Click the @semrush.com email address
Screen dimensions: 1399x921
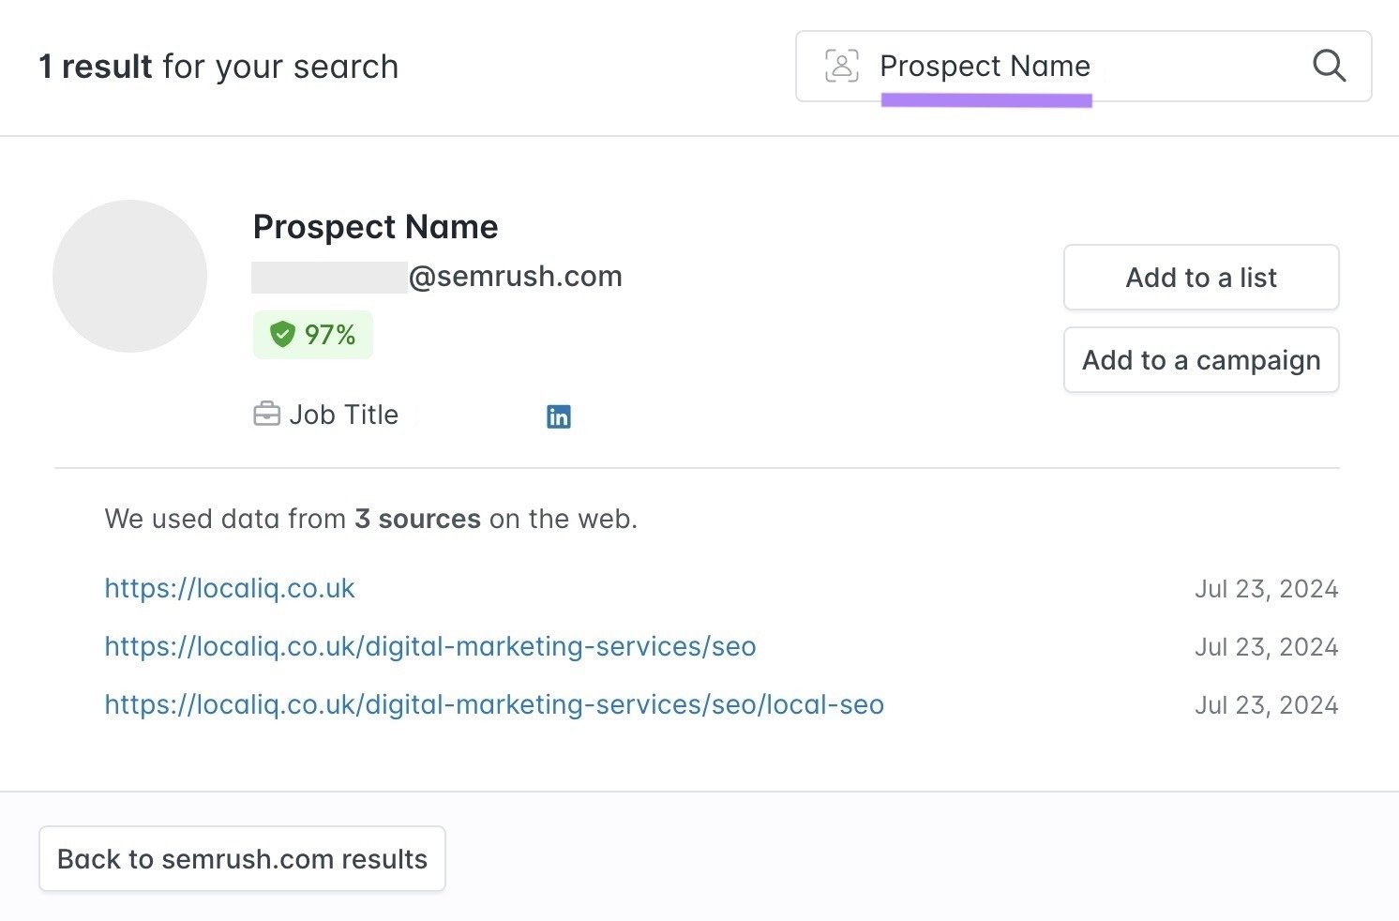pyautogui.click(x=515, y=276)
